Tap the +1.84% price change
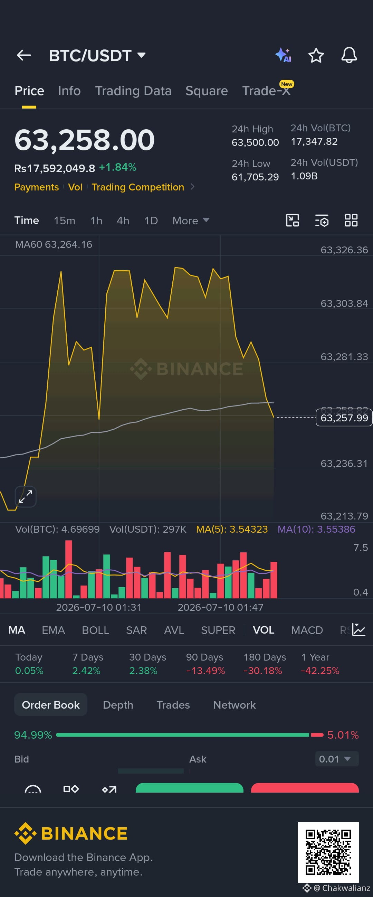 point(118,167)
